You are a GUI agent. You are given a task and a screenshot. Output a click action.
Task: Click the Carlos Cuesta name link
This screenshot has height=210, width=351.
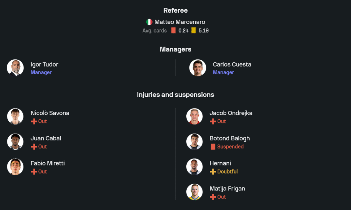(232, 65)
